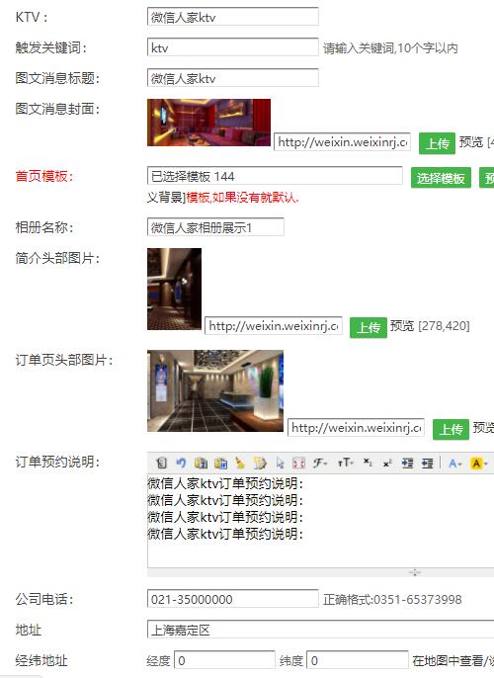494x678 pixels.
Task: Open the font size dropdown
Action: point(346,464)
